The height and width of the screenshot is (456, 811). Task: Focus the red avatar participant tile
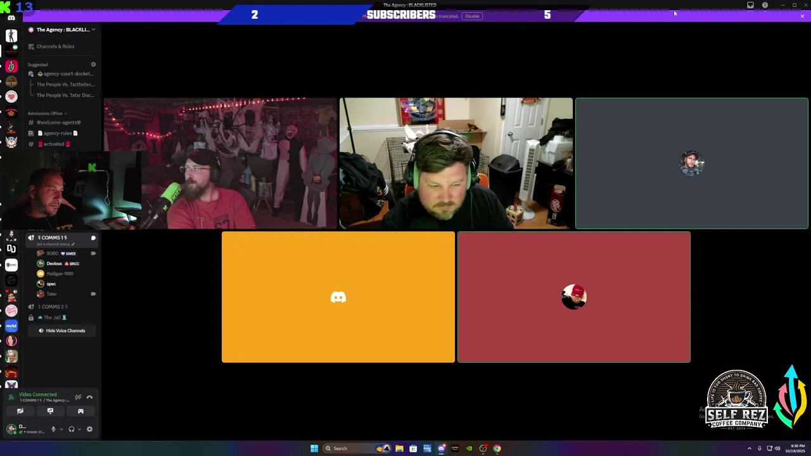(574, 297)
